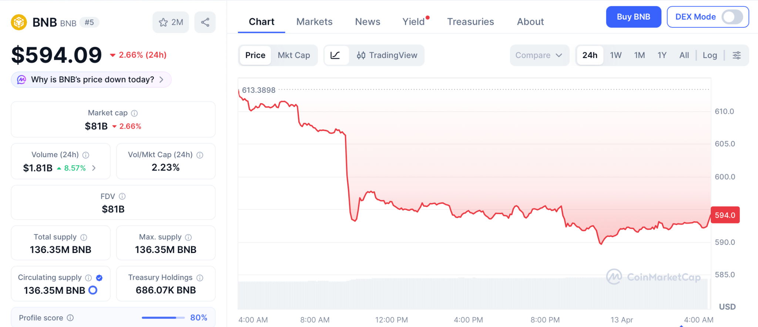This screenshot has height=327, width=758.
Task: Click the Market cap info icon
Action: click(134, 113)
